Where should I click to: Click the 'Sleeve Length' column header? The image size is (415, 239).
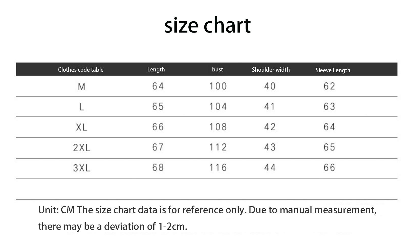point(333,70)
